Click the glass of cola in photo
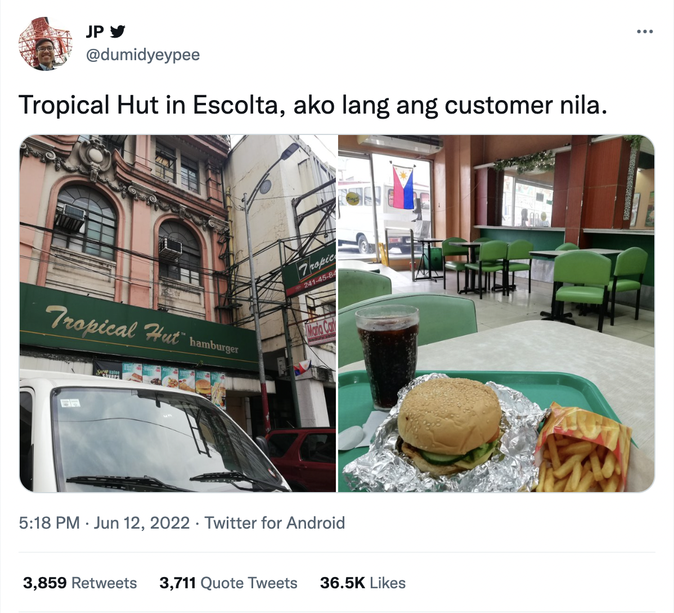The image size is (674, 613). tap(387, 358)
